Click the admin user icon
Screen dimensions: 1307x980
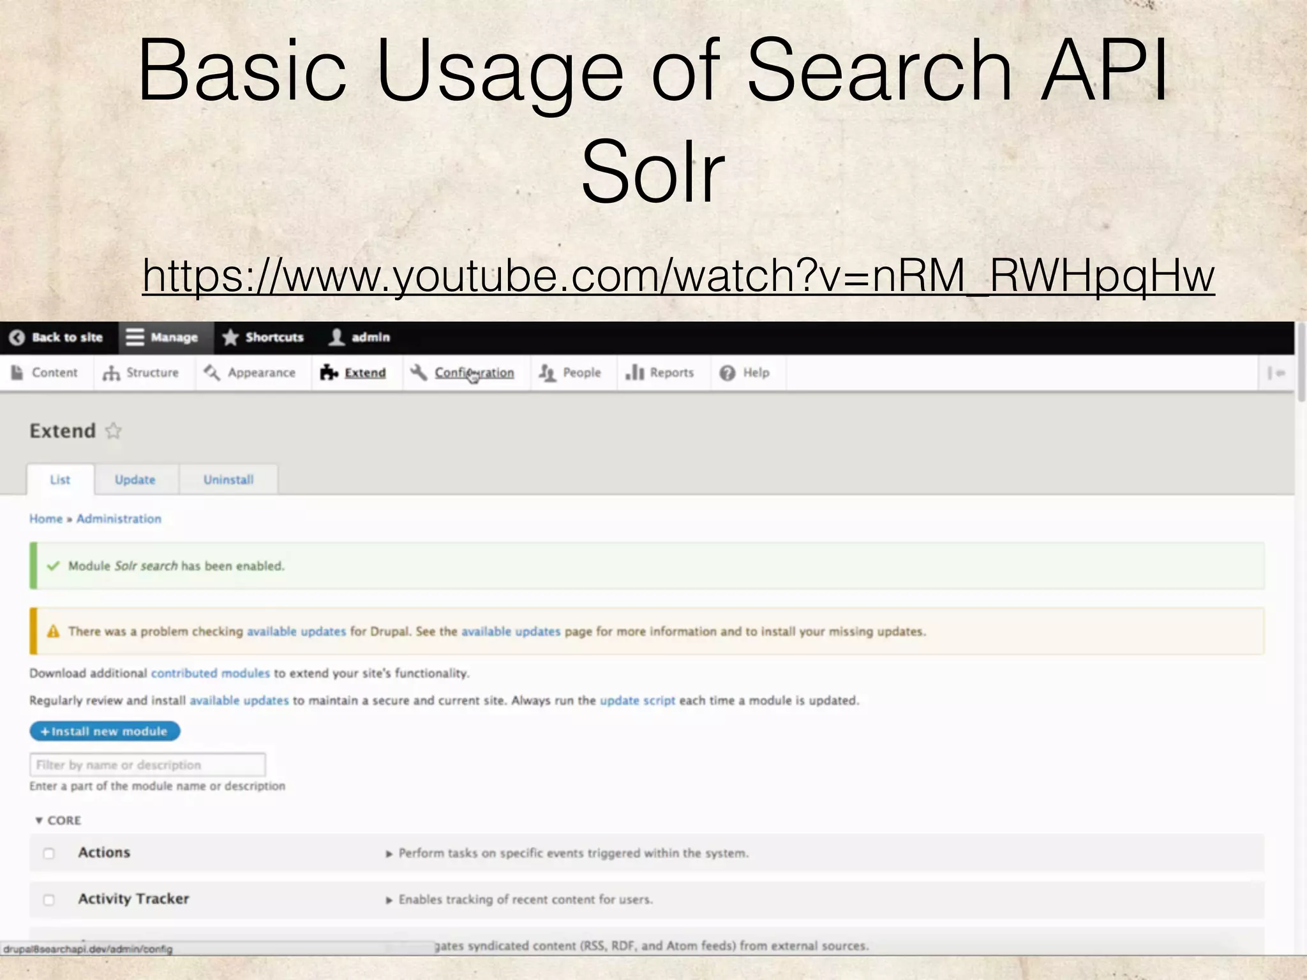[336, 338]
